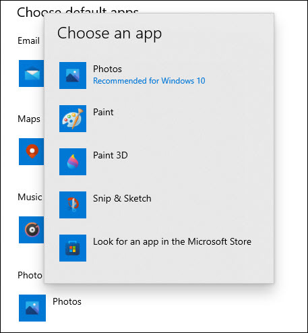Image resolution: width=308 pixels, height=333 pixels.
Task: Click the Mail envelope icon under Email
Action: (x=32, y=73)
